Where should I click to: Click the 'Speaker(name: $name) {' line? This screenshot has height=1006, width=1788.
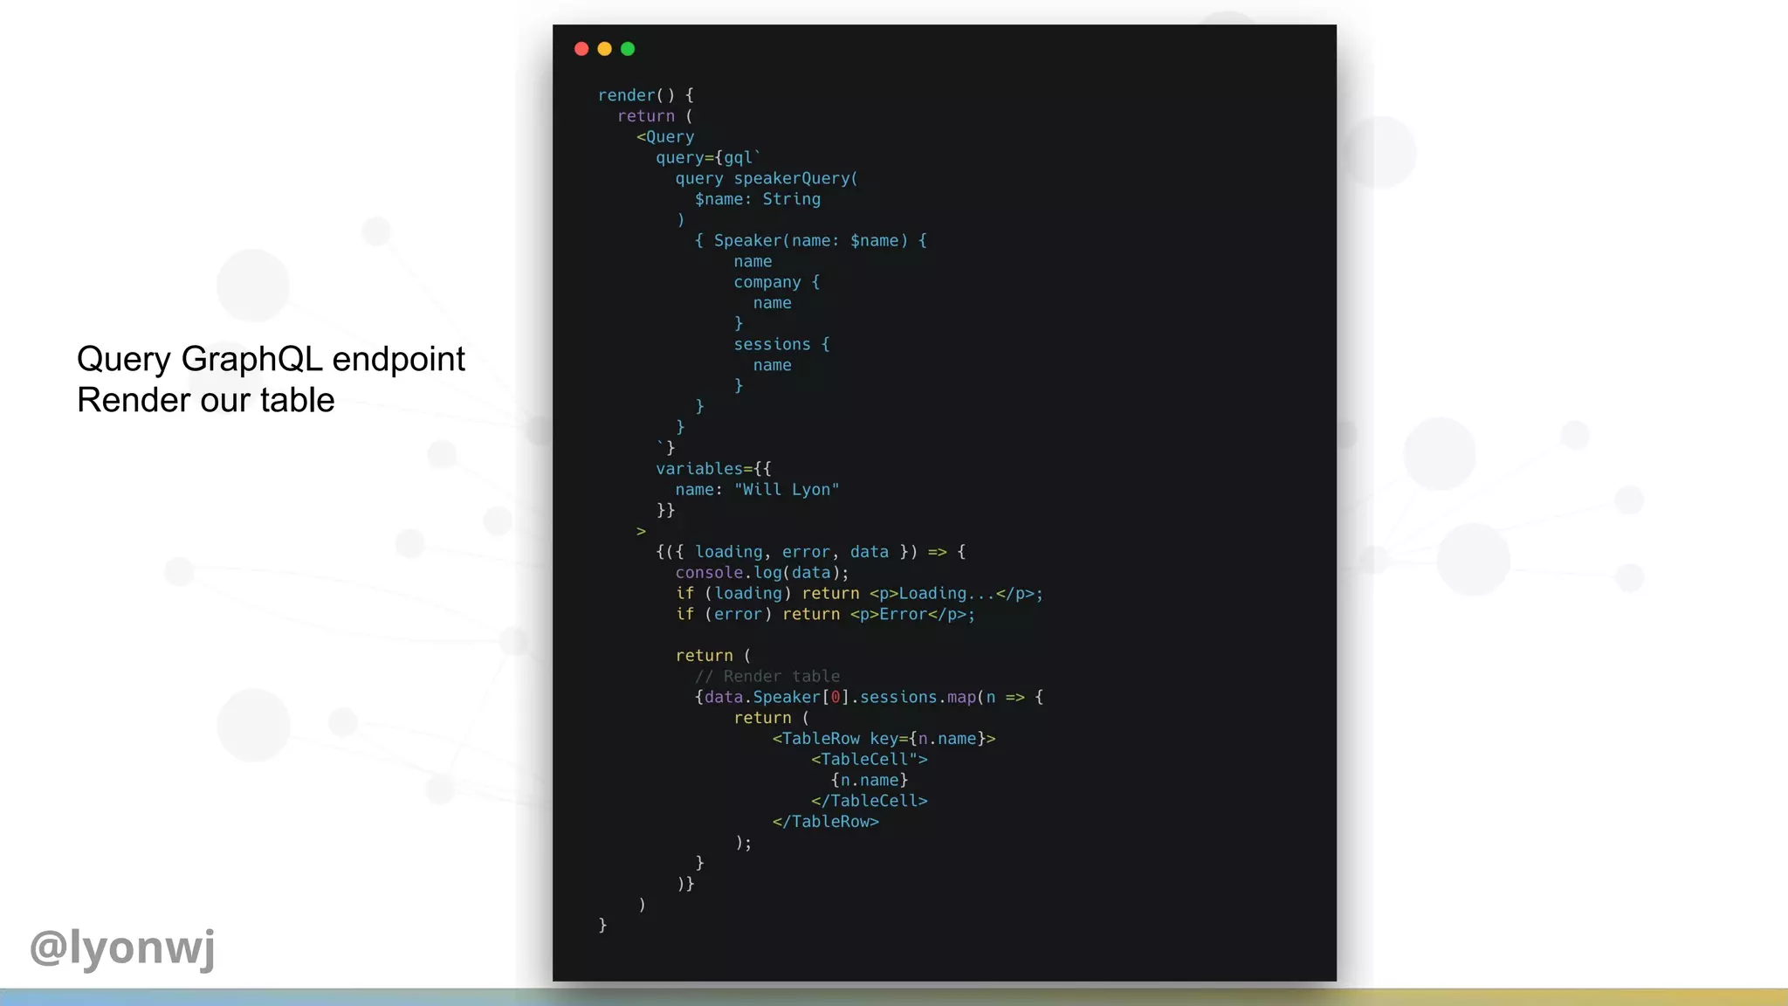(811, 241)
